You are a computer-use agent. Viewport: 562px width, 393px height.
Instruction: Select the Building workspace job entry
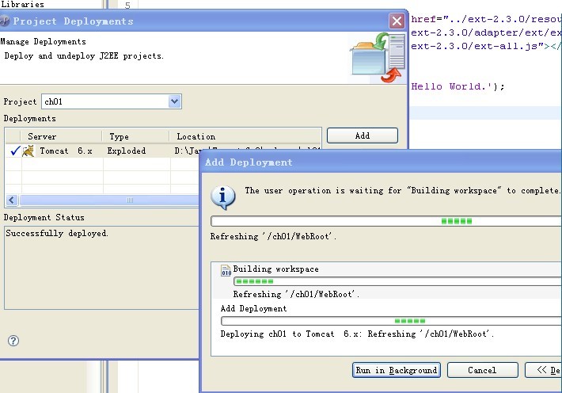[x=387, y=280]
